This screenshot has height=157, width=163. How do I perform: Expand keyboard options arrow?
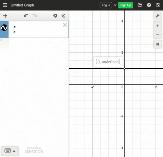click(x=14, y=151)
